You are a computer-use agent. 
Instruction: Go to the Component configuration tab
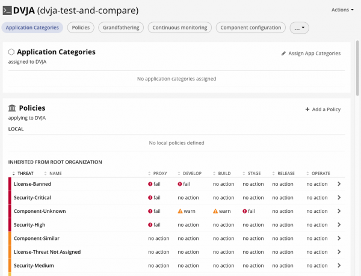[x=251, y=28]
